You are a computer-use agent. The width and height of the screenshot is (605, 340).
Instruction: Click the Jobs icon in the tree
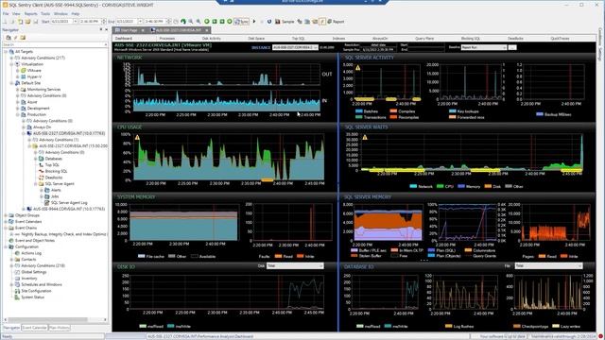point(47,196)
